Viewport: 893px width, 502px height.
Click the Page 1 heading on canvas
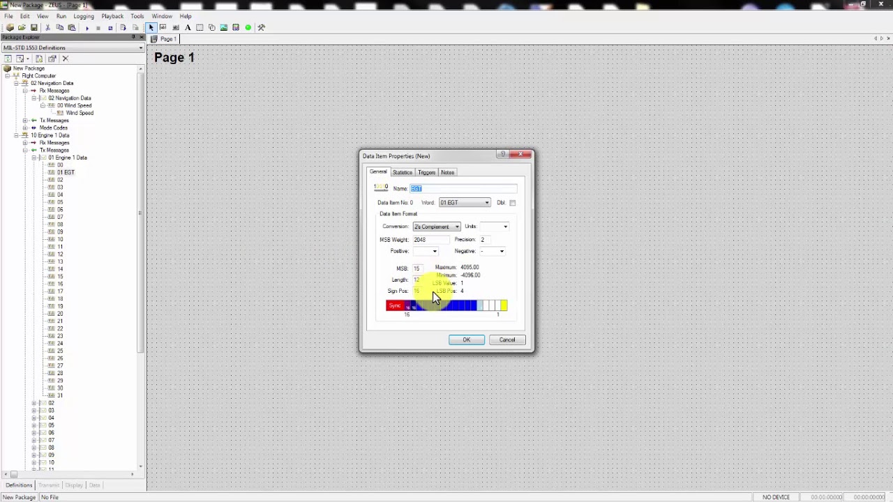[174, 58]
